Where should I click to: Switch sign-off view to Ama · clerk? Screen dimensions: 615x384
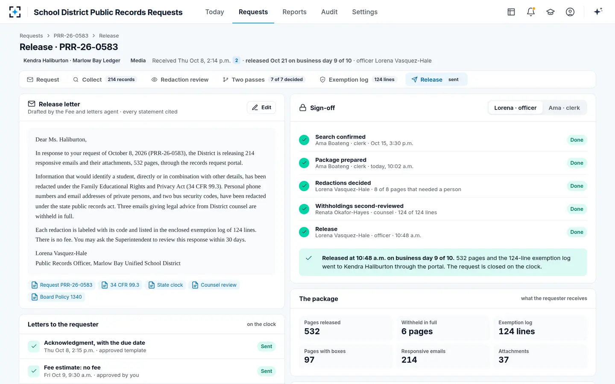[564, 108]
